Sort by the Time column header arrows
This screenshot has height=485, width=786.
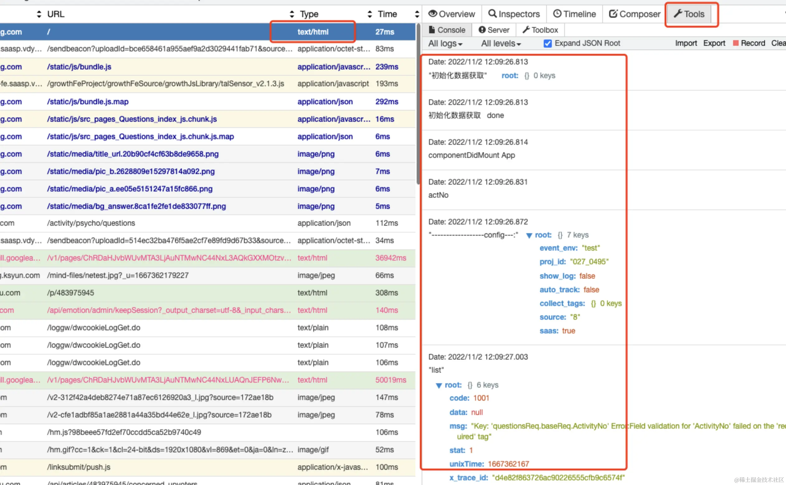pos(370,14)
